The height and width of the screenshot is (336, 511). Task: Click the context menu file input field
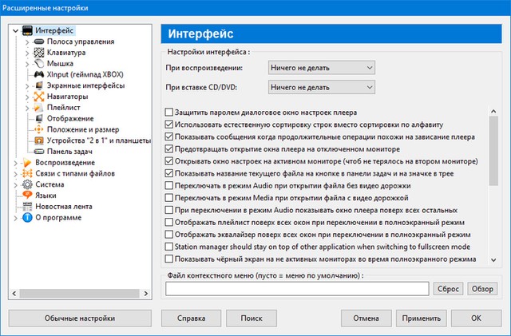[297, 289]
